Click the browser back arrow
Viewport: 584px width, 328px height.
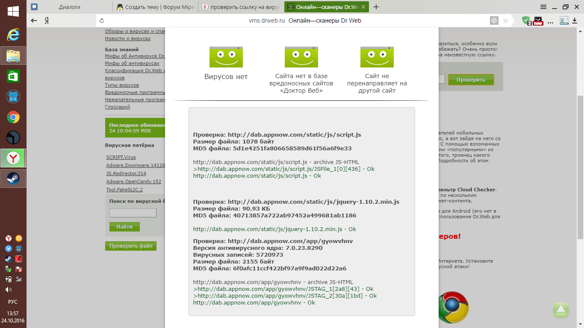coord(34,20)
